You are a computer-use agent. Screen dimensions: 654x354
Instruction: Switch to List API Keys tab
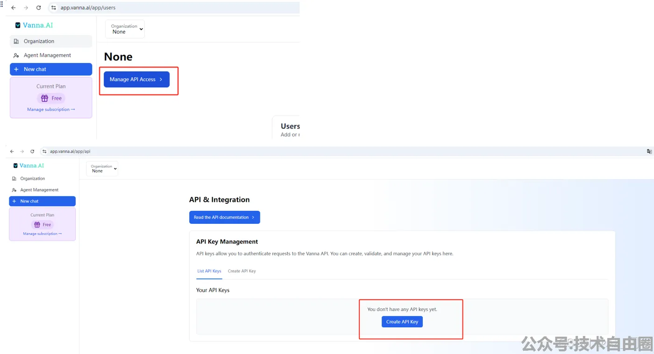coord(209,271)
